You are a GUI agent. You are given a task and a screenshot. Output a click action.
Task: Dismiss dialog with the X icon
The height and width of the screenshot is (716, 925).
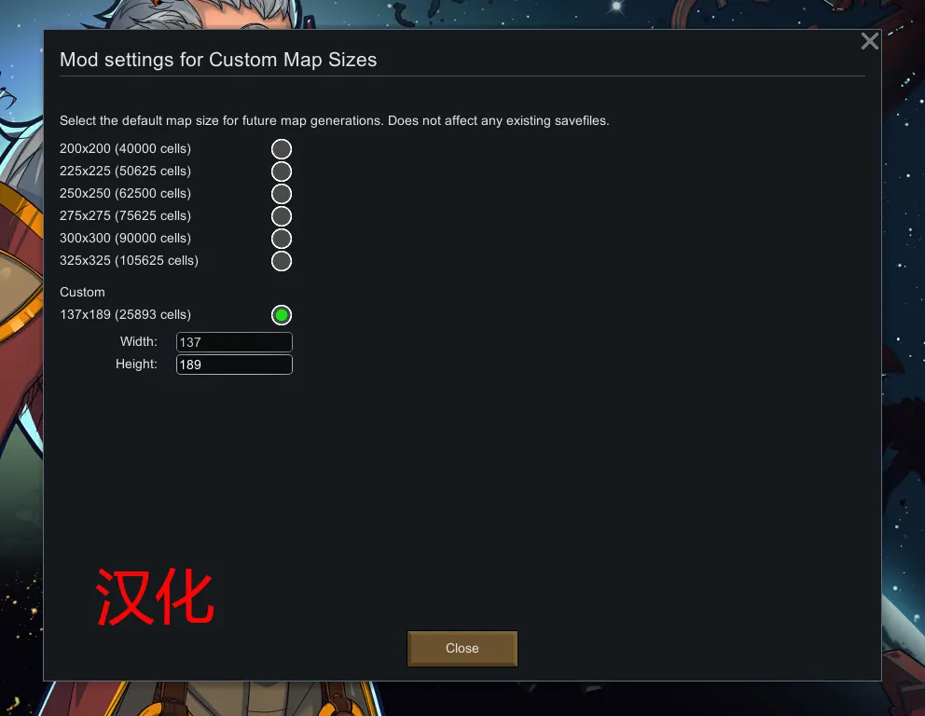pyautogui.click(x=870, y=41)
